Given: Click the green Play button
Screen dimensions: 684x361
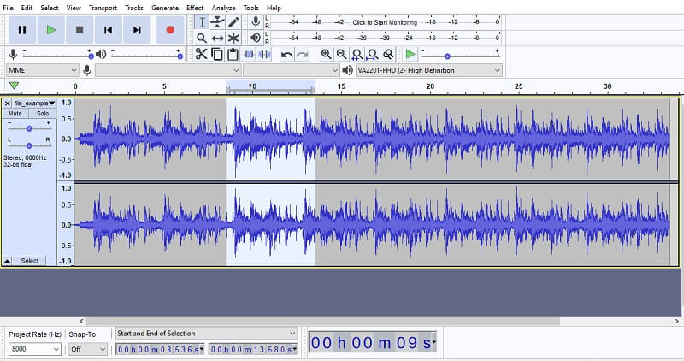Looking at the screenshot, I should tap(50, 30).
